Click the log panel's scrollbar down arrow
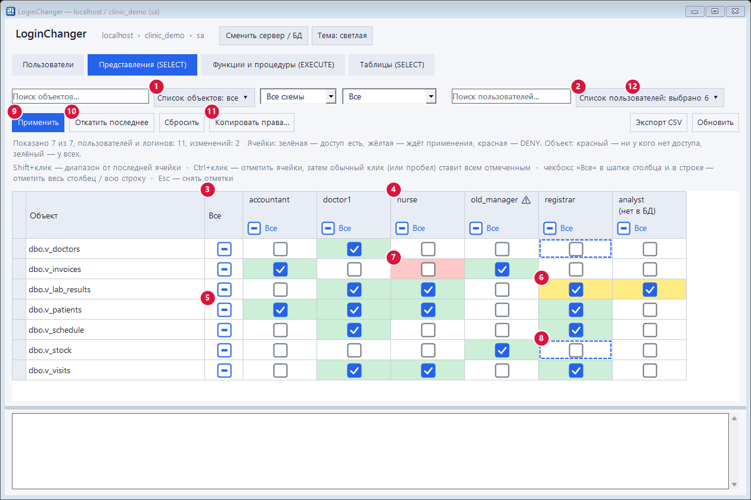This screenshot has height=500, width=751. point(734,484)
